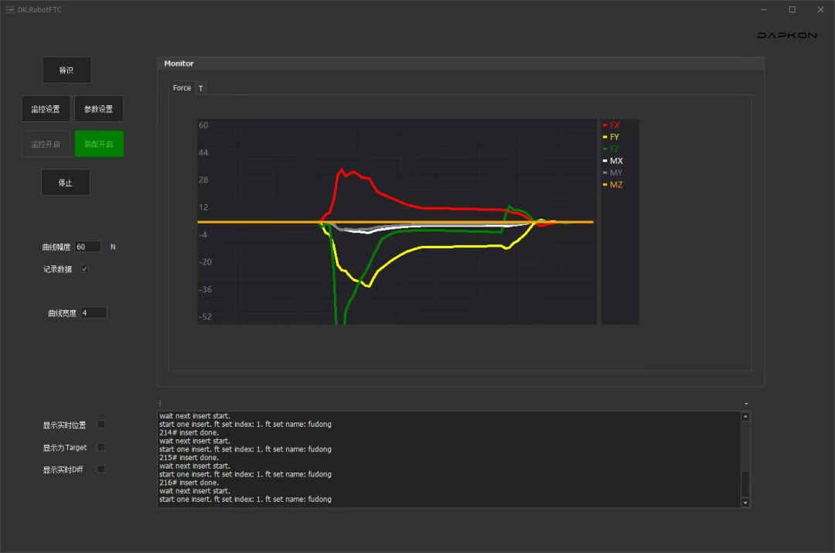The width and height of the screenshot is (835, 553).
Task: Click the log scrollbar down arrow
Action: (x=745, y=503)
